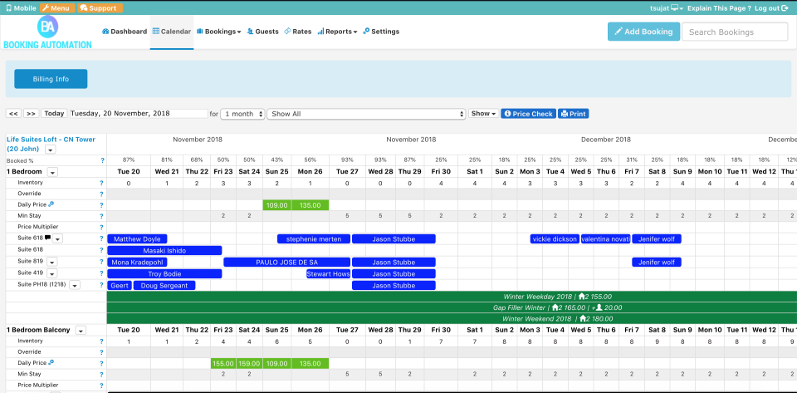Jump to Today in calendar
The height and width of the screenshot is (393, 797).
pos(54,114)
